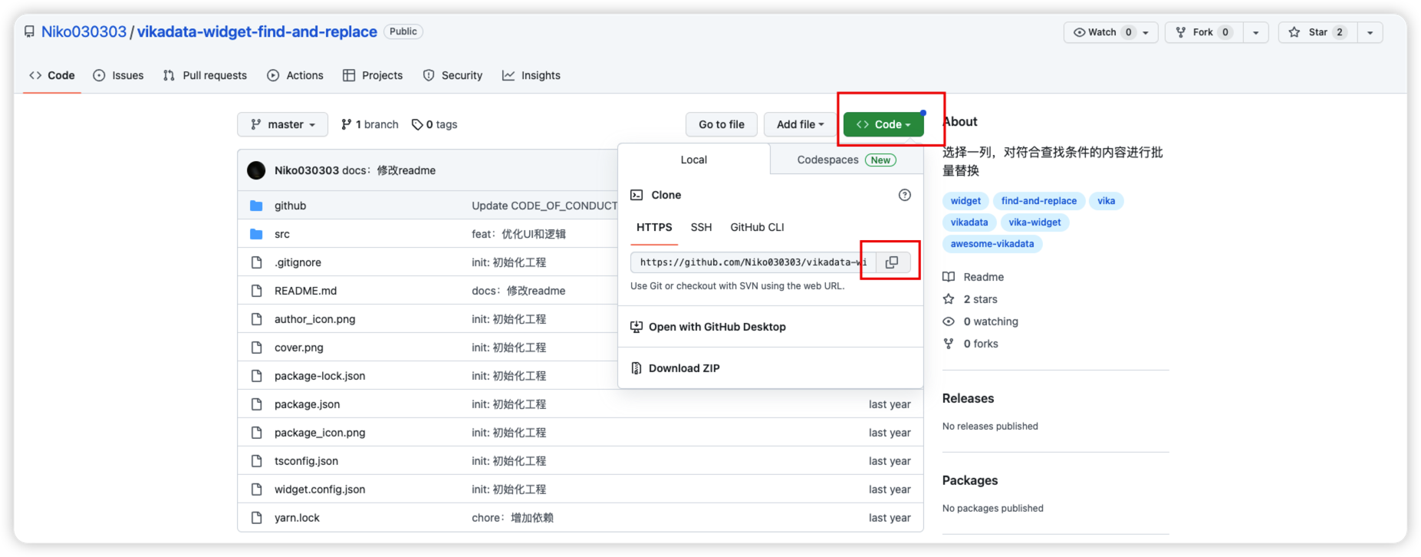Switch to the Issues tab
This screenshot has width=1421, height=557.
118,75
